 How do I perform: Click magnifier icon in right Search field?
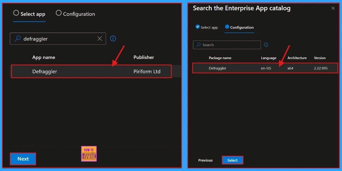198,45
